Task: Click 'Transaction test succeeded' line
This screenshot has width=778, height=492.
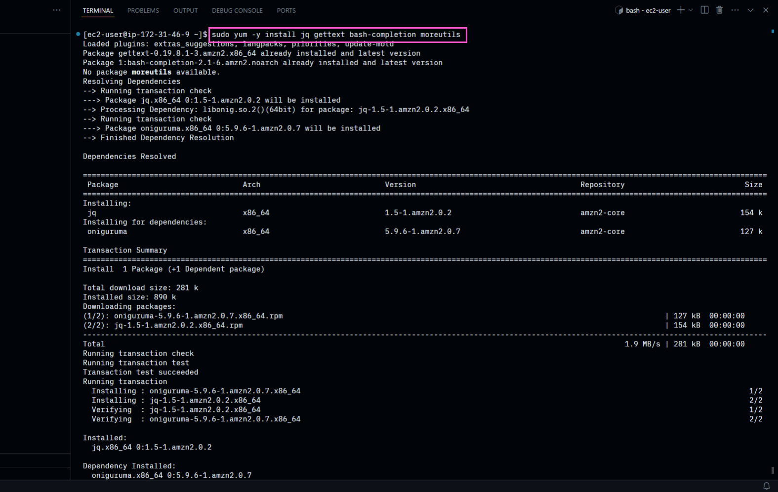Action: click(x=141, y=372)
